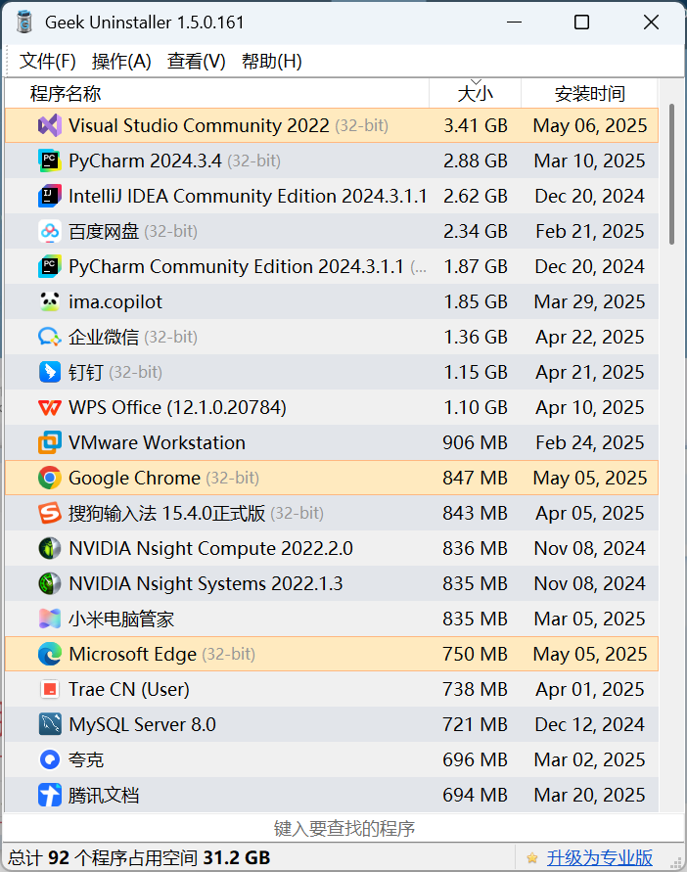Select the NVIDIA Nsight Compute icon
This screenshot has height=872, width=687.
click(50, 548)
